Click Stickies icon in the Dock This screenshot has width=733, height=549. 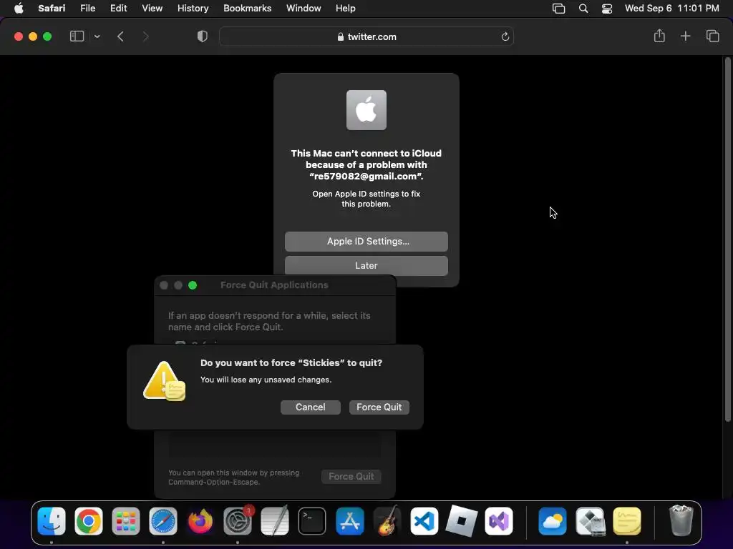coord(627,521)
